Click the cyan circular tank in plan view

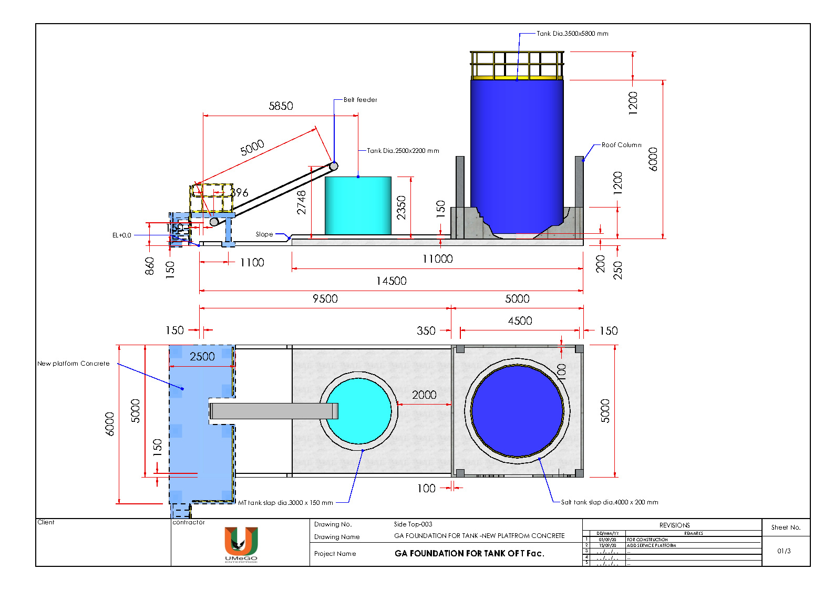tap(358, 411)
